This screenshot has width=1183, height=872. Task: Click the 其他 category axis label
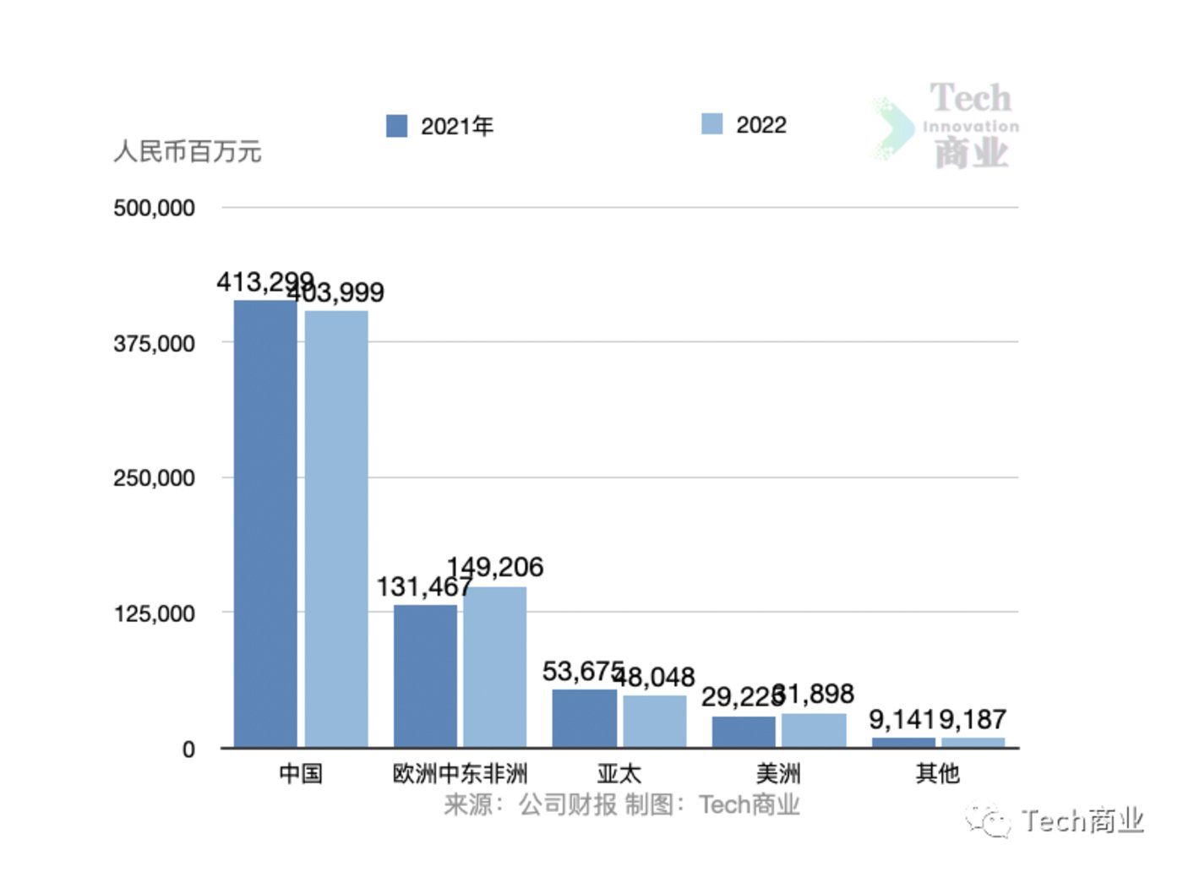pyautogui.click(x=937, y=773)
